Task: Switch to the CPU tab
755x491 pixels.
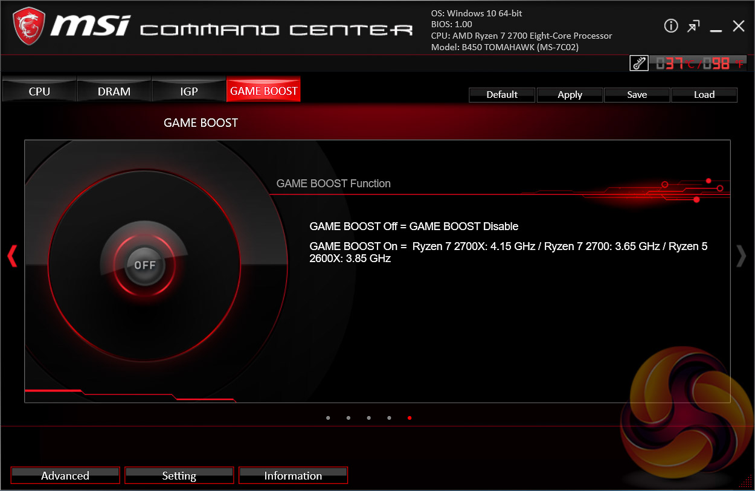Action: point(39,91)
